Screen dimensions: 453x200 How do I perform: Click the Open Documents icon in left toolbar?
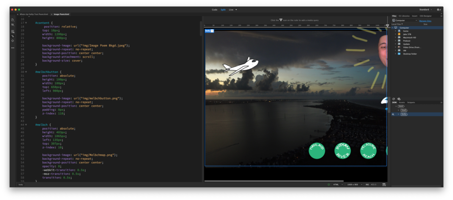click(x=13, y=20)
